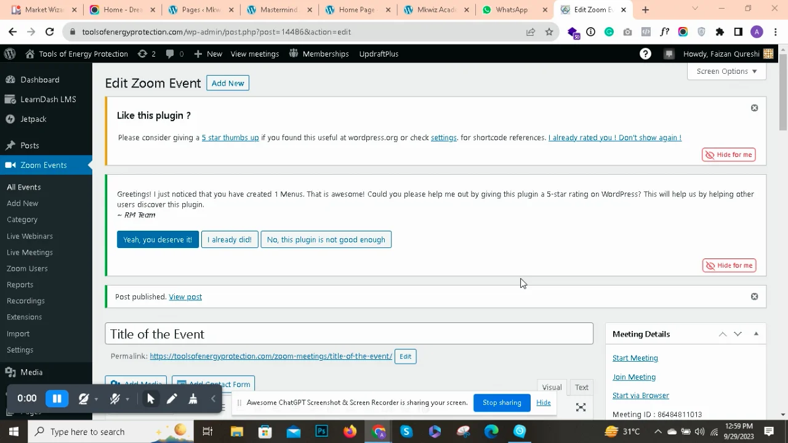Click the eraser broom tool in recorder
Viewport: 788px width, 443px height.
[193, 399]
